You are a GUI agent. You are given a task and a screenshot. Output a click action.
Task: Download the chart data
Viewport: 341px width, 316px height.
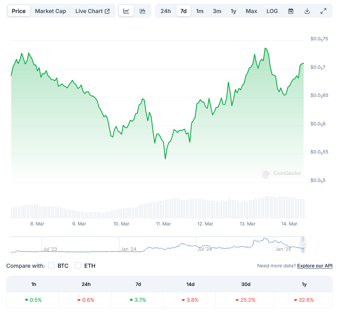coord(307,11)
